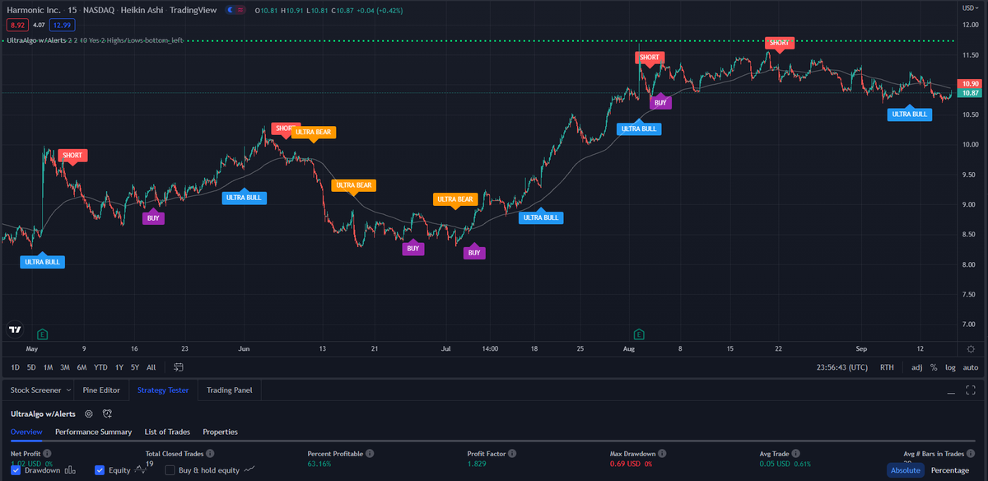Expand the Stock Screener dropdown arrow
This screenshot has height=481, width=988.
68,390
